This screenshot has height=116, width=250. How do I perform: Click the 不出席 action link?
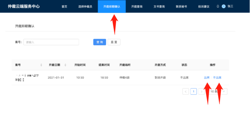point(217,78)
